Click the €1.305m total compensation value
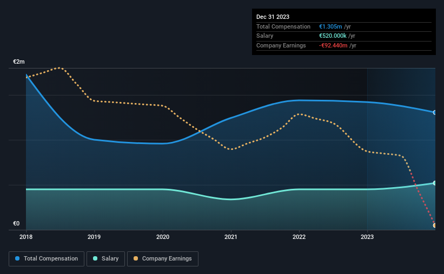The width and height of the screenshot is (444, 274). 330,26
